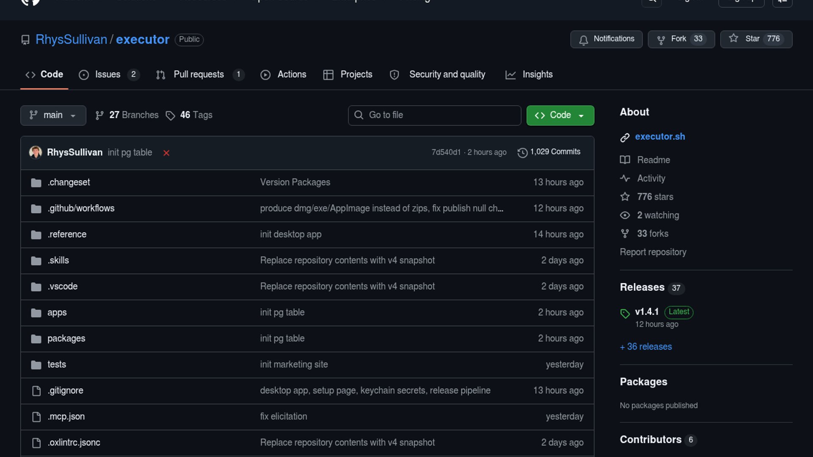Click the v1.4.1 release tag icon
This screenshot has height=457, width=813.
click(x=625, y=314)
